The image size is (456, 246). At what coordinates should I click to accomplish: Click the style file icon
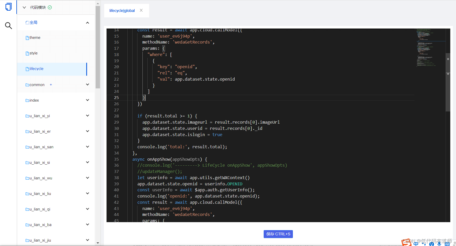click(x=27, y=53)
